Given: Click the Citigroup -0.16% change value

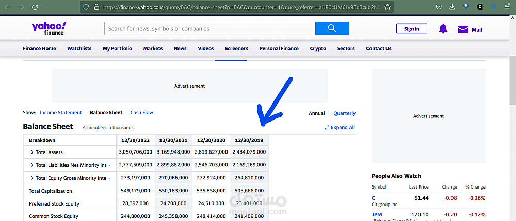Looking at the screenshot, I should click(475, 198).
